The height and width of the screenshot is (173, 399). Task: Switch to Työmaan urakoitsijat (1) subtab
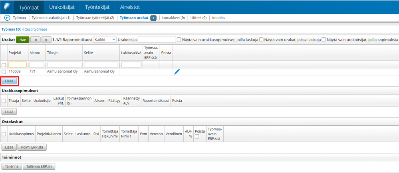click(x=51, y=18)
